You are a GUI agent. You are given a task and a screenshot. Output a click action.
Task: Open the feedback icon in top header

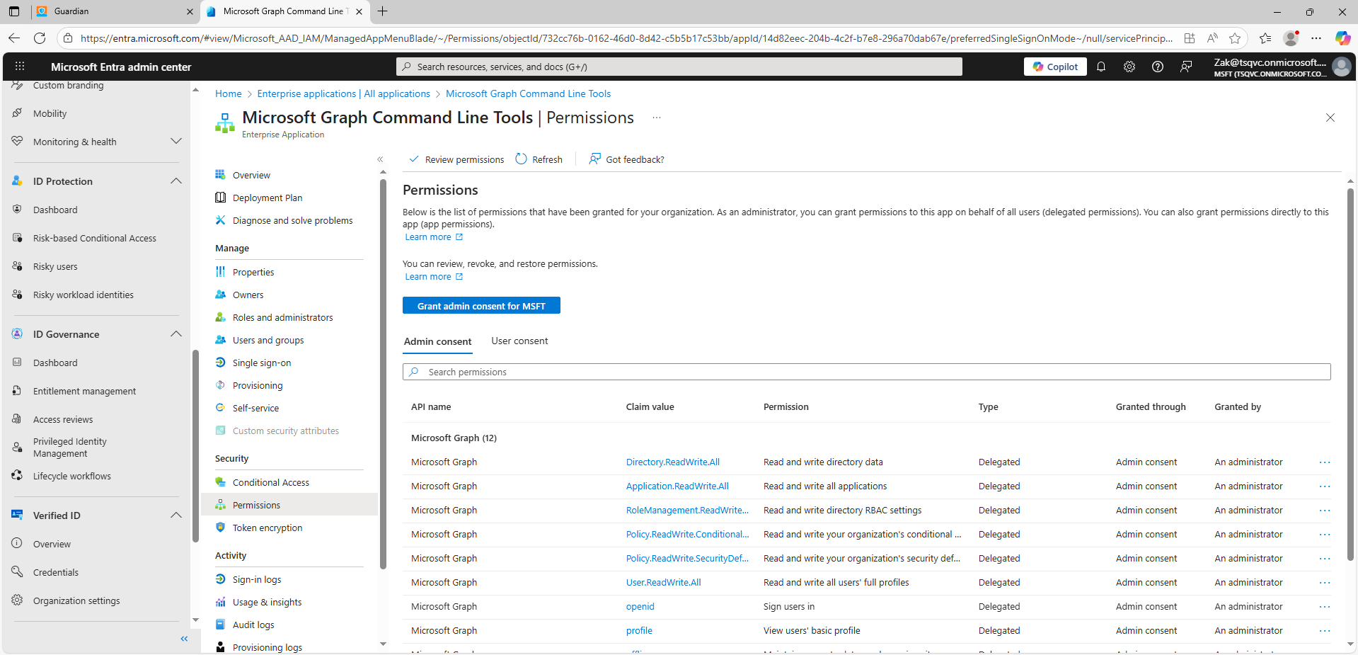point(1186,67)
